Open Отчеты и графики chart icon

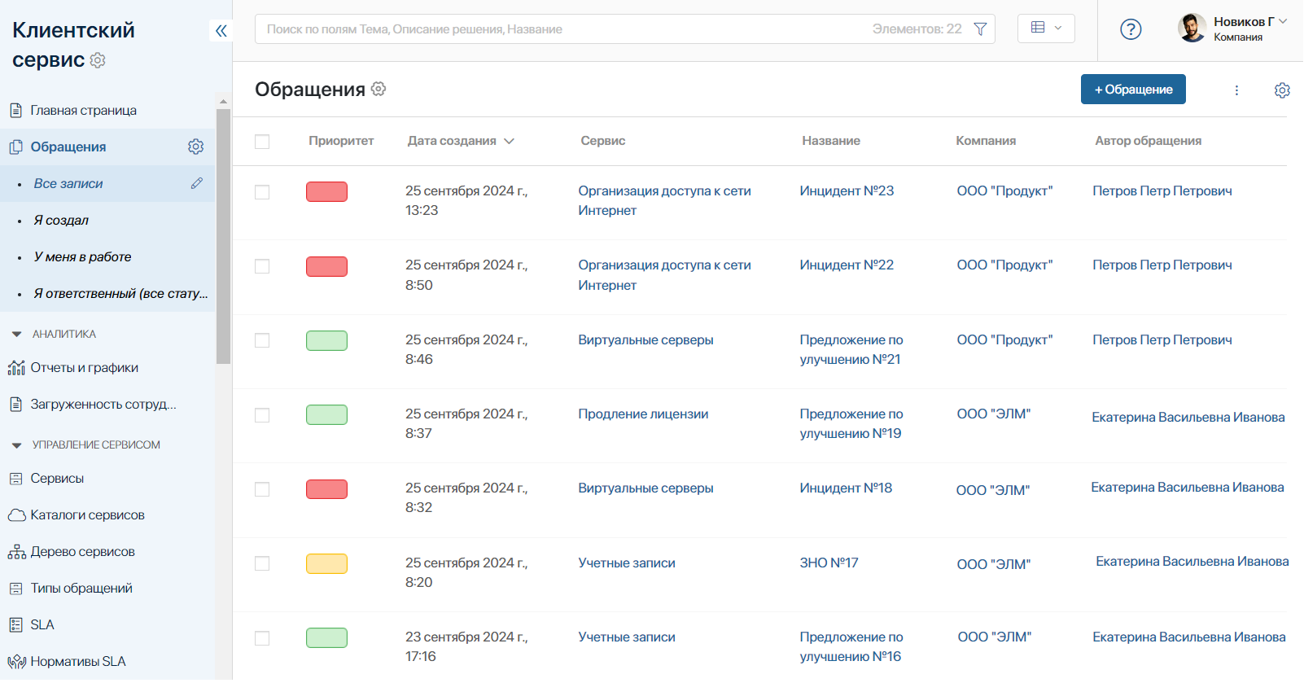pos(16,368)
